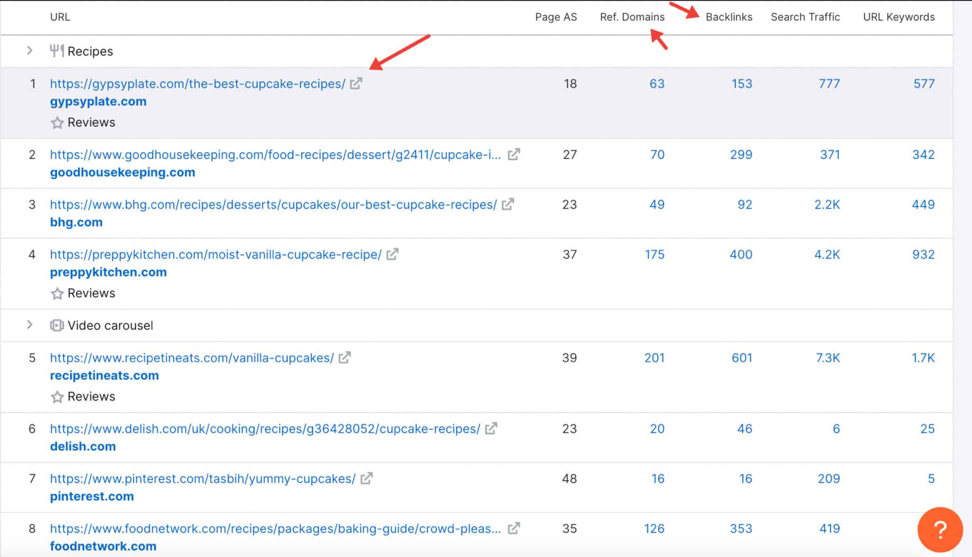Click the Video carousel film icon
Image resolution: width=972 pixels, height=557 pixels.
(x=57, y=325)
